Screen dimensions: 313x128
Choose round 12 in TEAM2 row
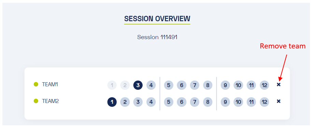pos(265,102)
